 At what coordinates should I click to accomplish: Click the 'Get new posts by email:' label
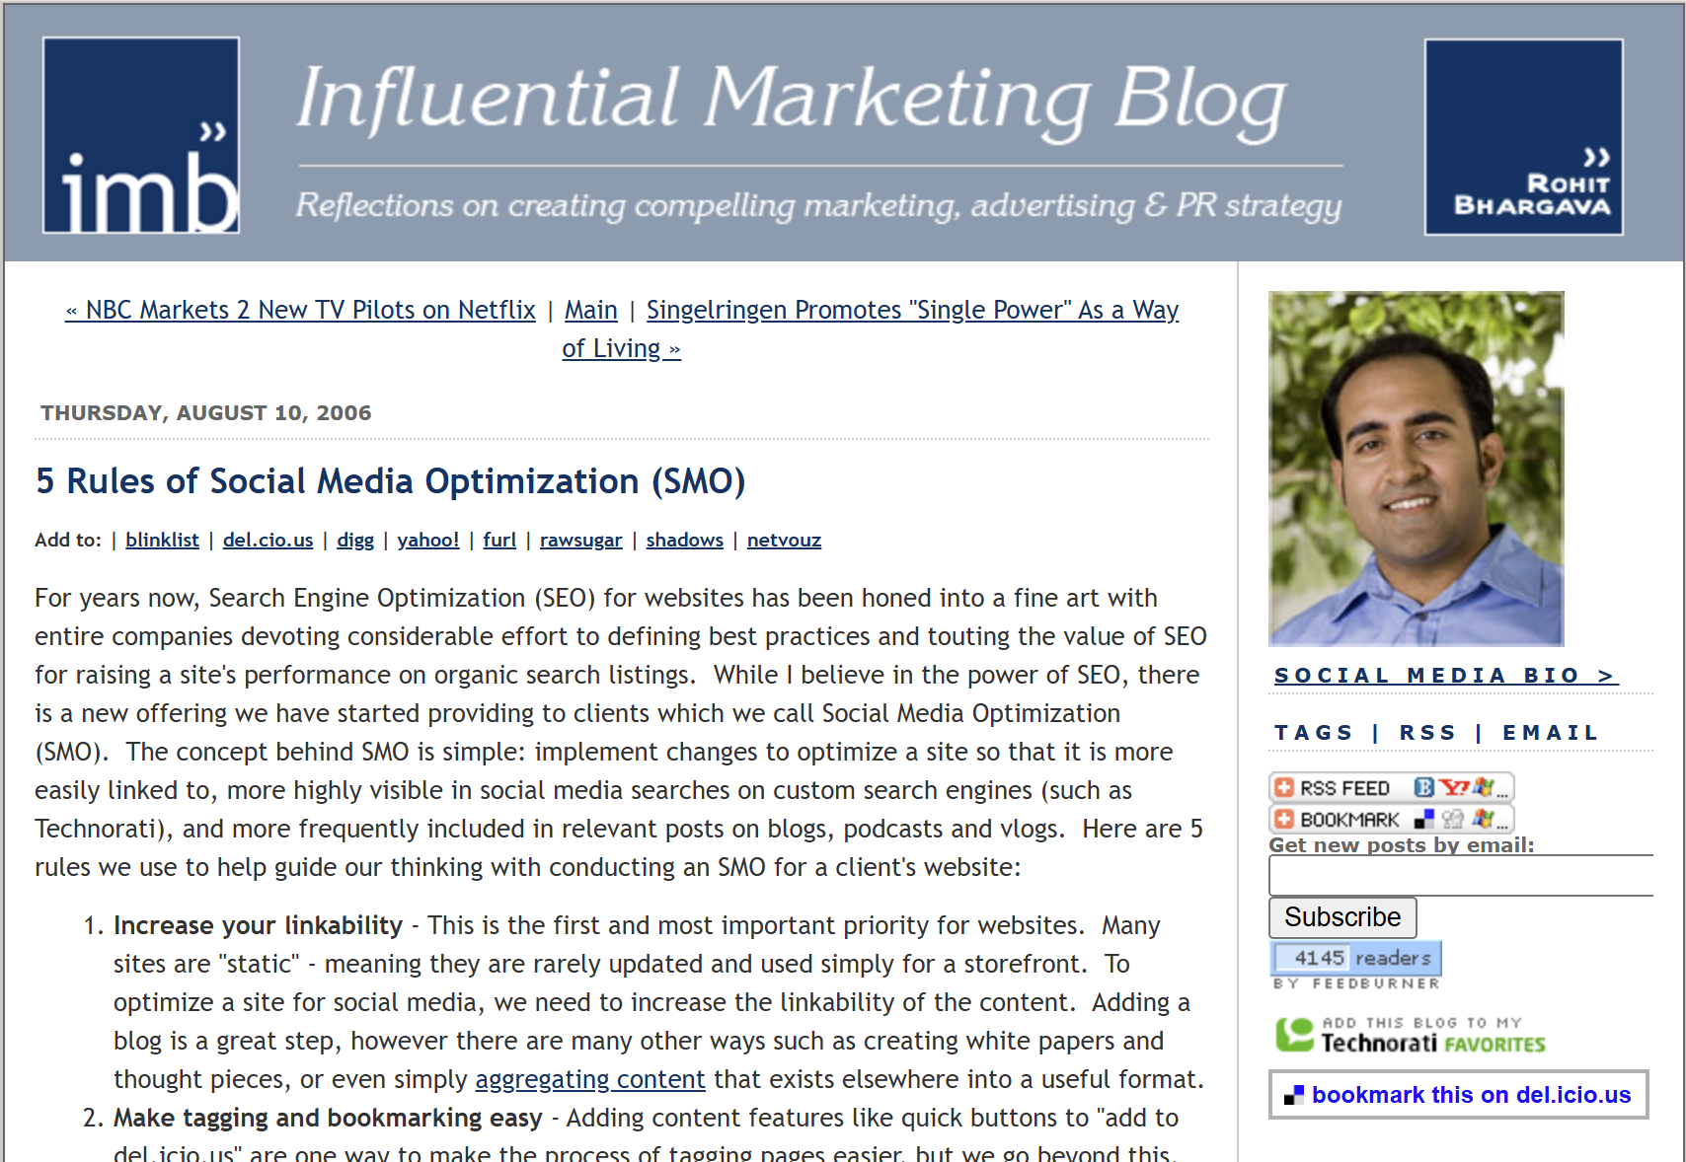coord(1402,845)
